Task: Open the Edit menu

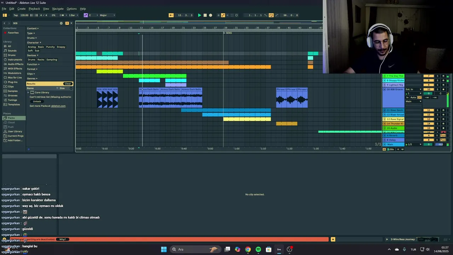Action: 12,8
